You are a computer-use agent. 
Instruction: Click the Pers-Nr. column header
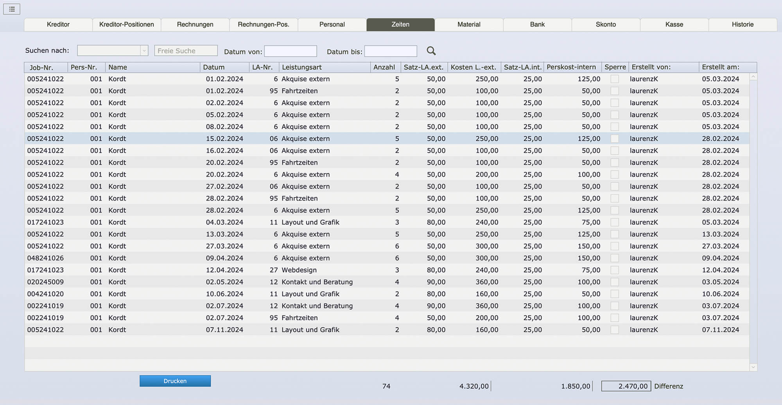[86, 67]
